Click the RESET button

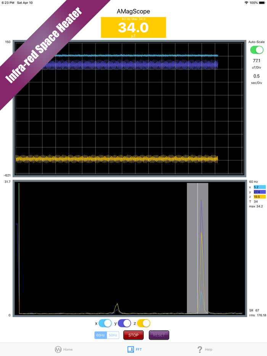(159, 335)
